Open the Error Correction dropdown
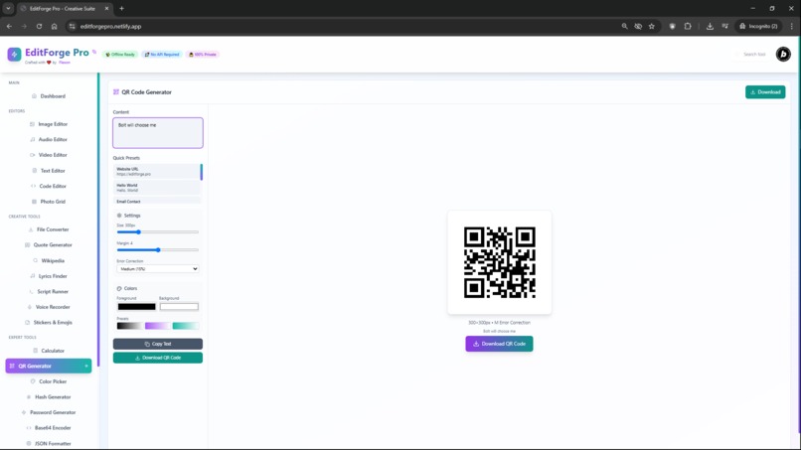Viewport: 801px width, 450px height. [x=157, y=268]
